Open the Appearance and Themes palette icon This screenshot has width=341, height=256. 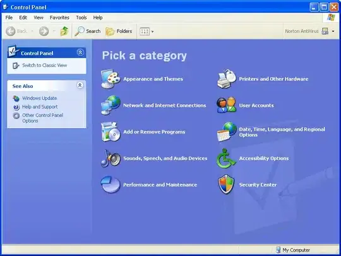(x=111, y=79)
